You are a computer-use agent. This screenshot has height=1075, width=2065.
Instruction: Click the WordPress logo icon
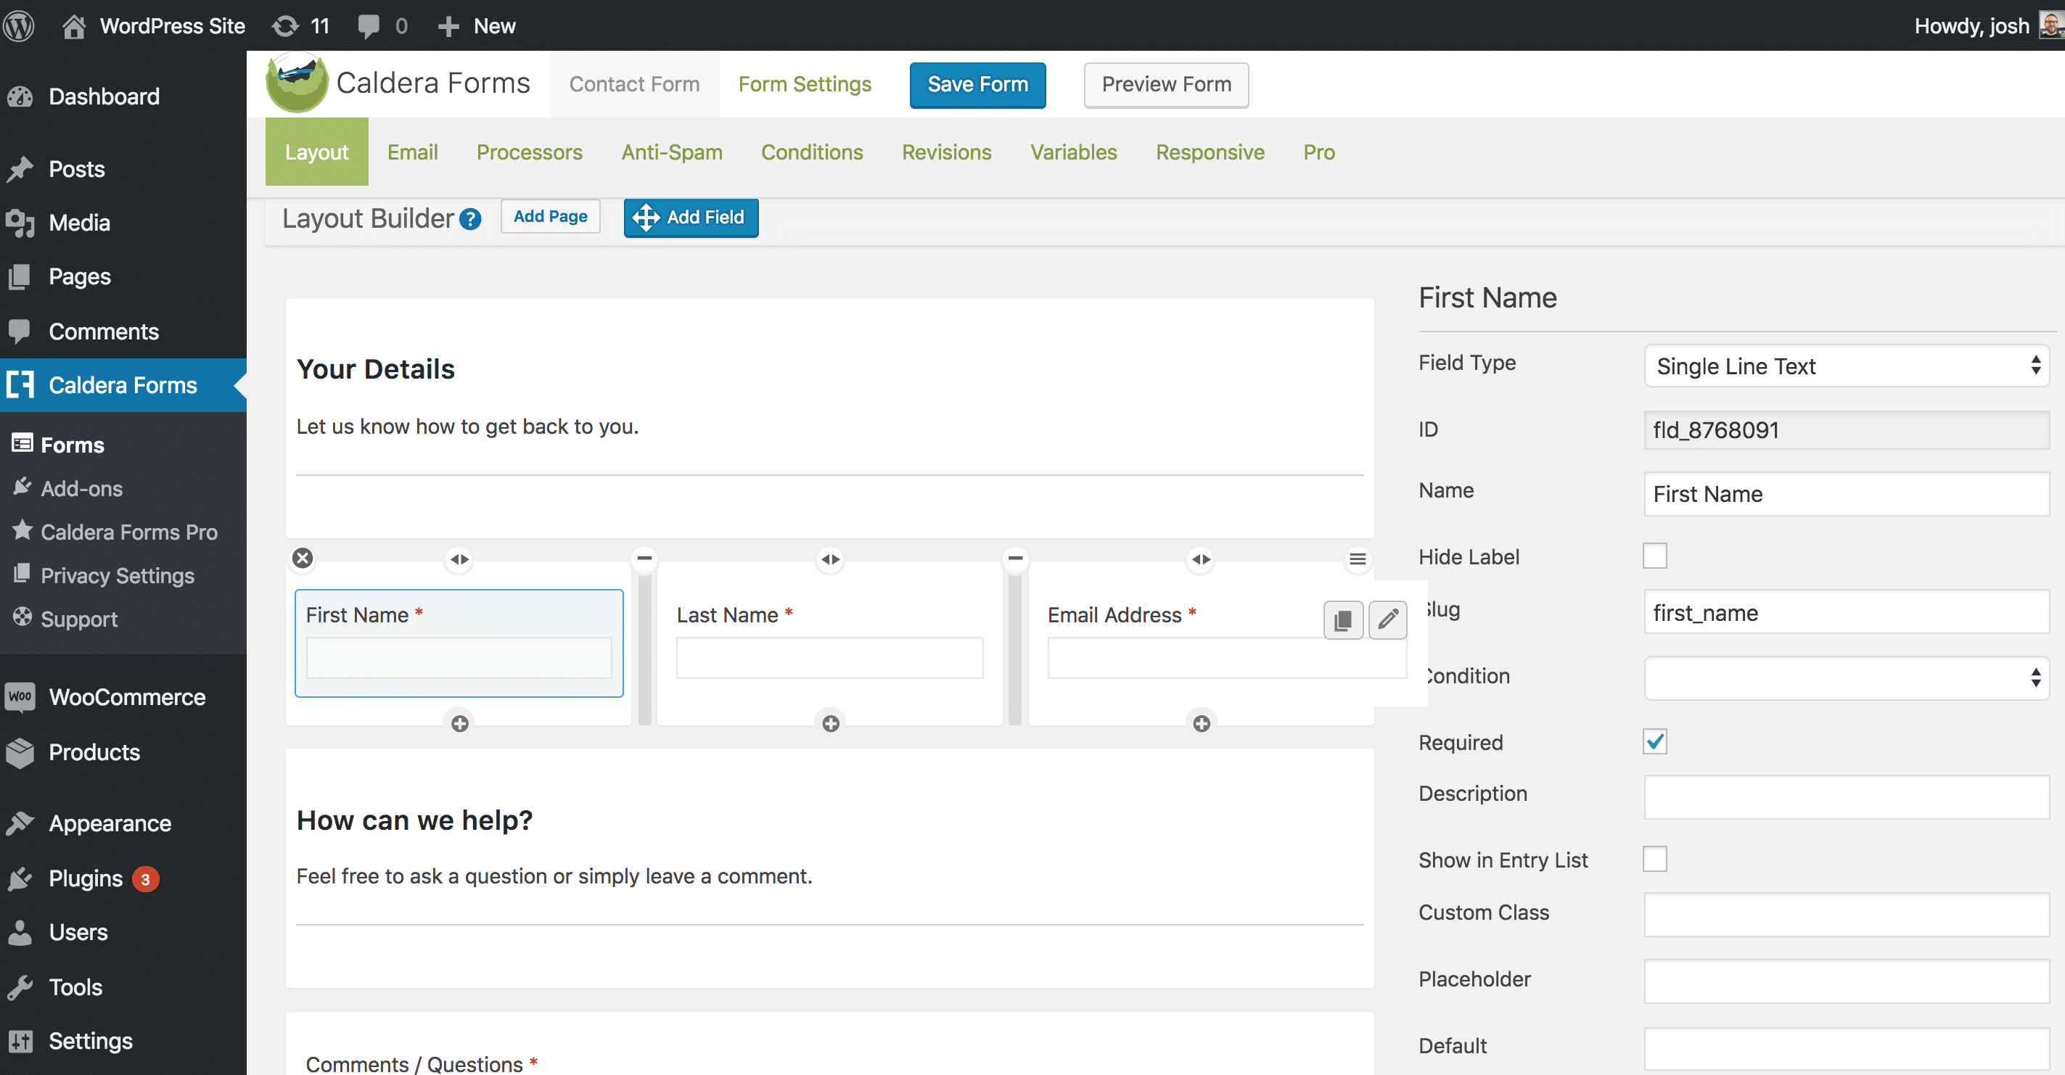(20, 25)
